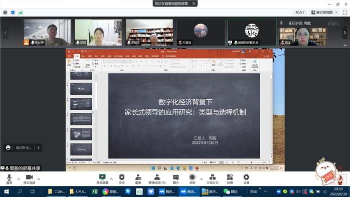This screenshot has width=350, height=197.
Task: Expand video options arrow beside camera
Action: [39, 179]
